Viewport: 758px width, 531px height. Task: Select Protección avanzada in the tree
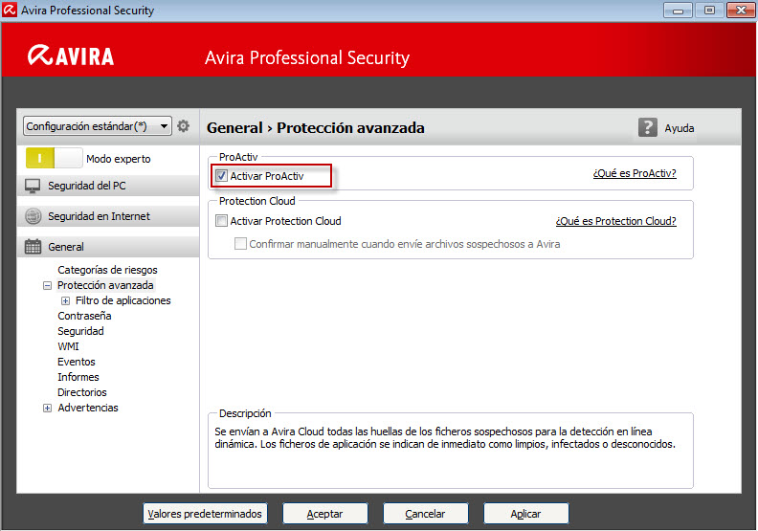[105, 285]
